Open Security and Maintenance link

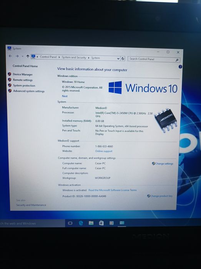click(31, 205)
